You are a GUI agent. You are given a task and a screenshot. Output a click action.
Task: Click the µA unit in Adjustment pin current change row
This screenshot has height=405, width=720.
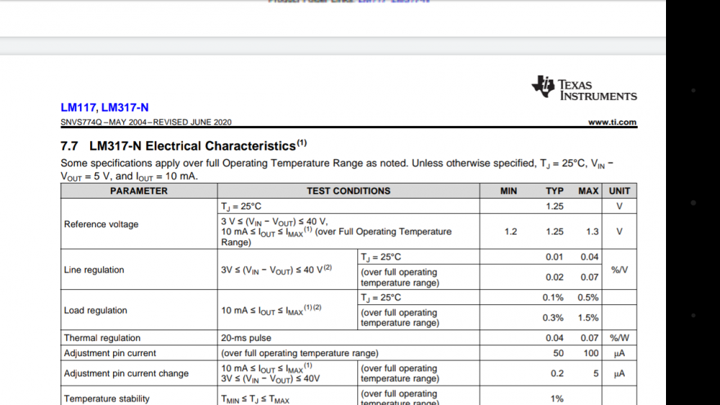(619, 374)
